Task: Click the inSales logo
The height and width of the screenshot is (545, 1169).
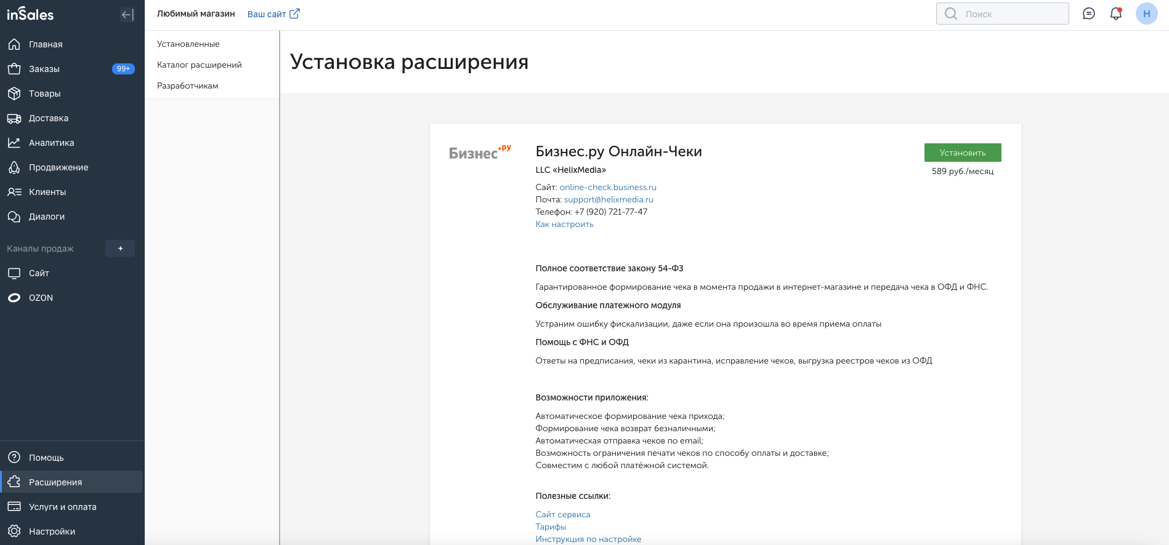Action: point(30,14)
